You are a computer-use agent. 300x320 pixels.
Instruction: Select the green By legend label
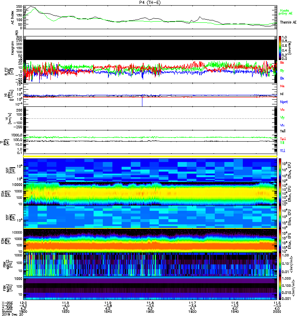[282, 70]
